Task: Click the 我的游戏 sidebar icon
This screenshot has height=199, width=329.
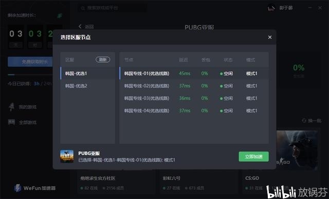Action: click(11, 107)
